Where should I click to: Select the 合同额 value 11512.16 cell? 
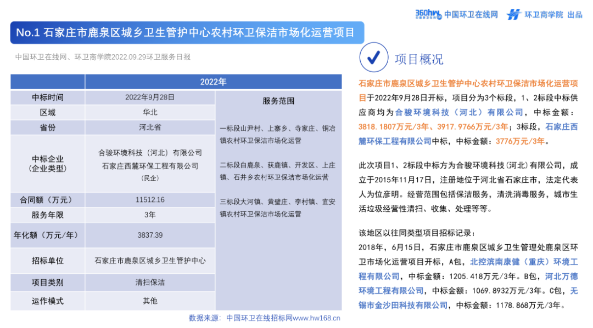(x=150, y=200)
